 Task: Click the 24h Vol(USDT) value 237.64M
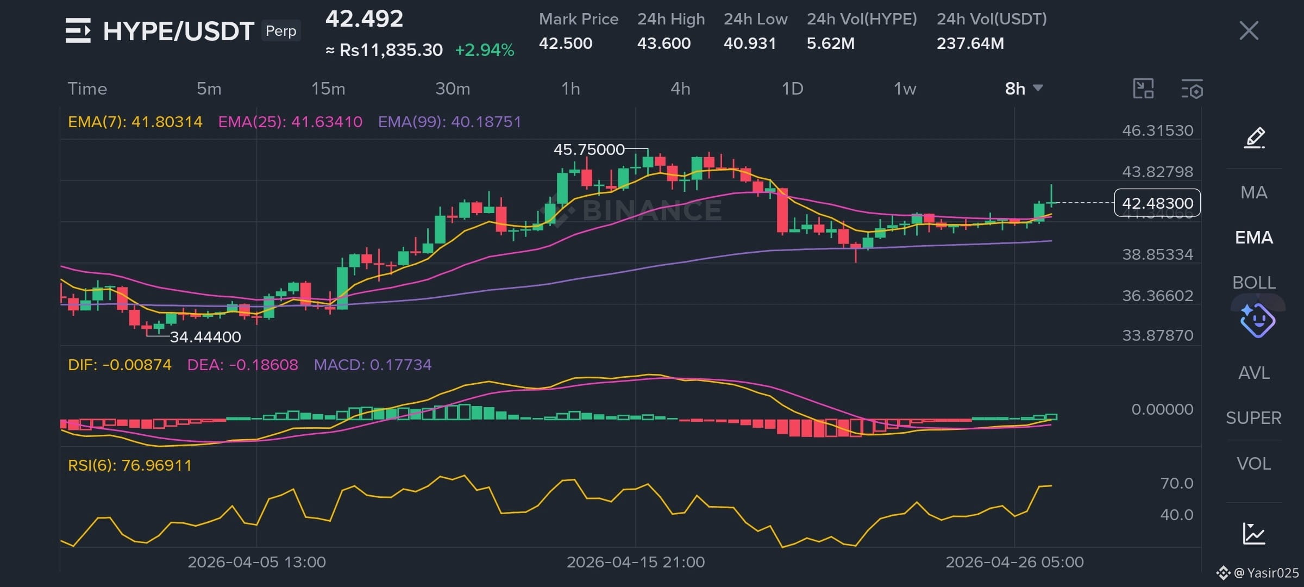coord(970,43)
